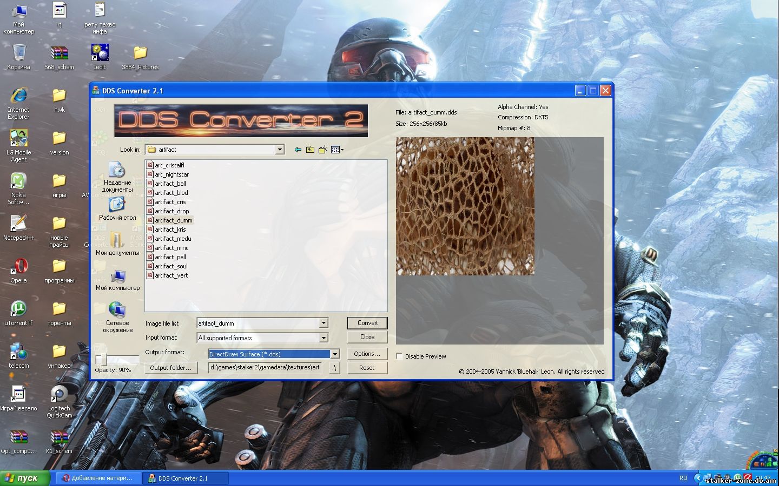Open K1_schem archive desktop icon
This screenshot has height=486, width=779.
point(60,441)
